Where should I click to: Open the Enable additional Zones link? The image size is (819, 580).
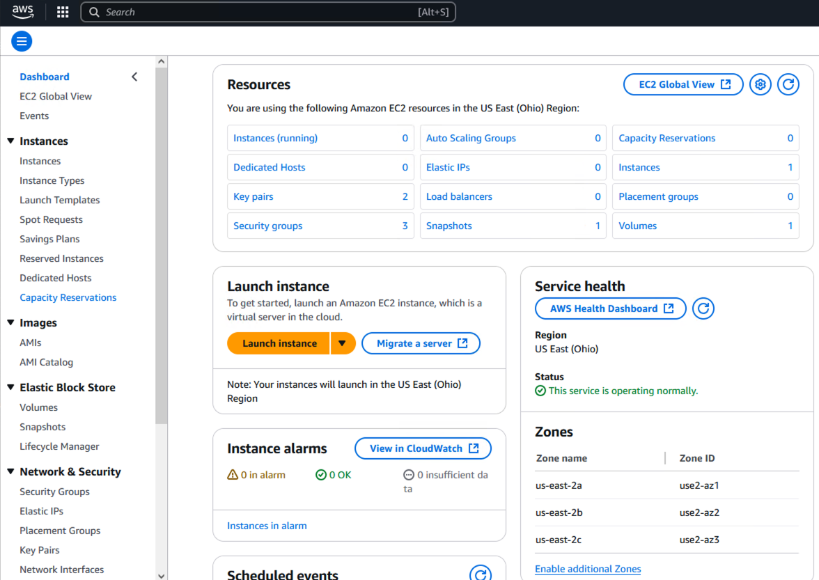coord(588,569)
